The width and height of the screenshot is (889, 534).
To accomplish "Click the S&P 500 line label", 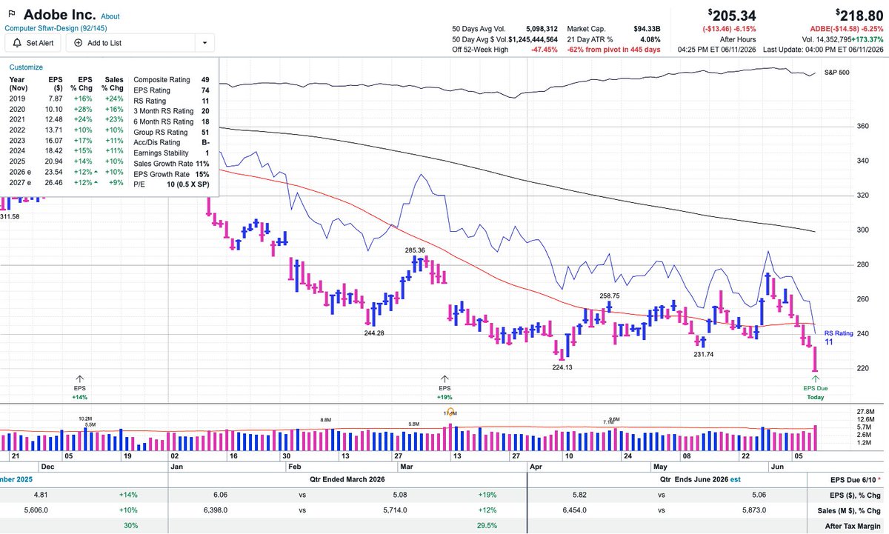I will (x=836, y=73).
